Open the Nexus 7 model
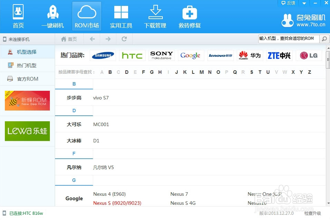Screen dimensions: 330x220 179,194
